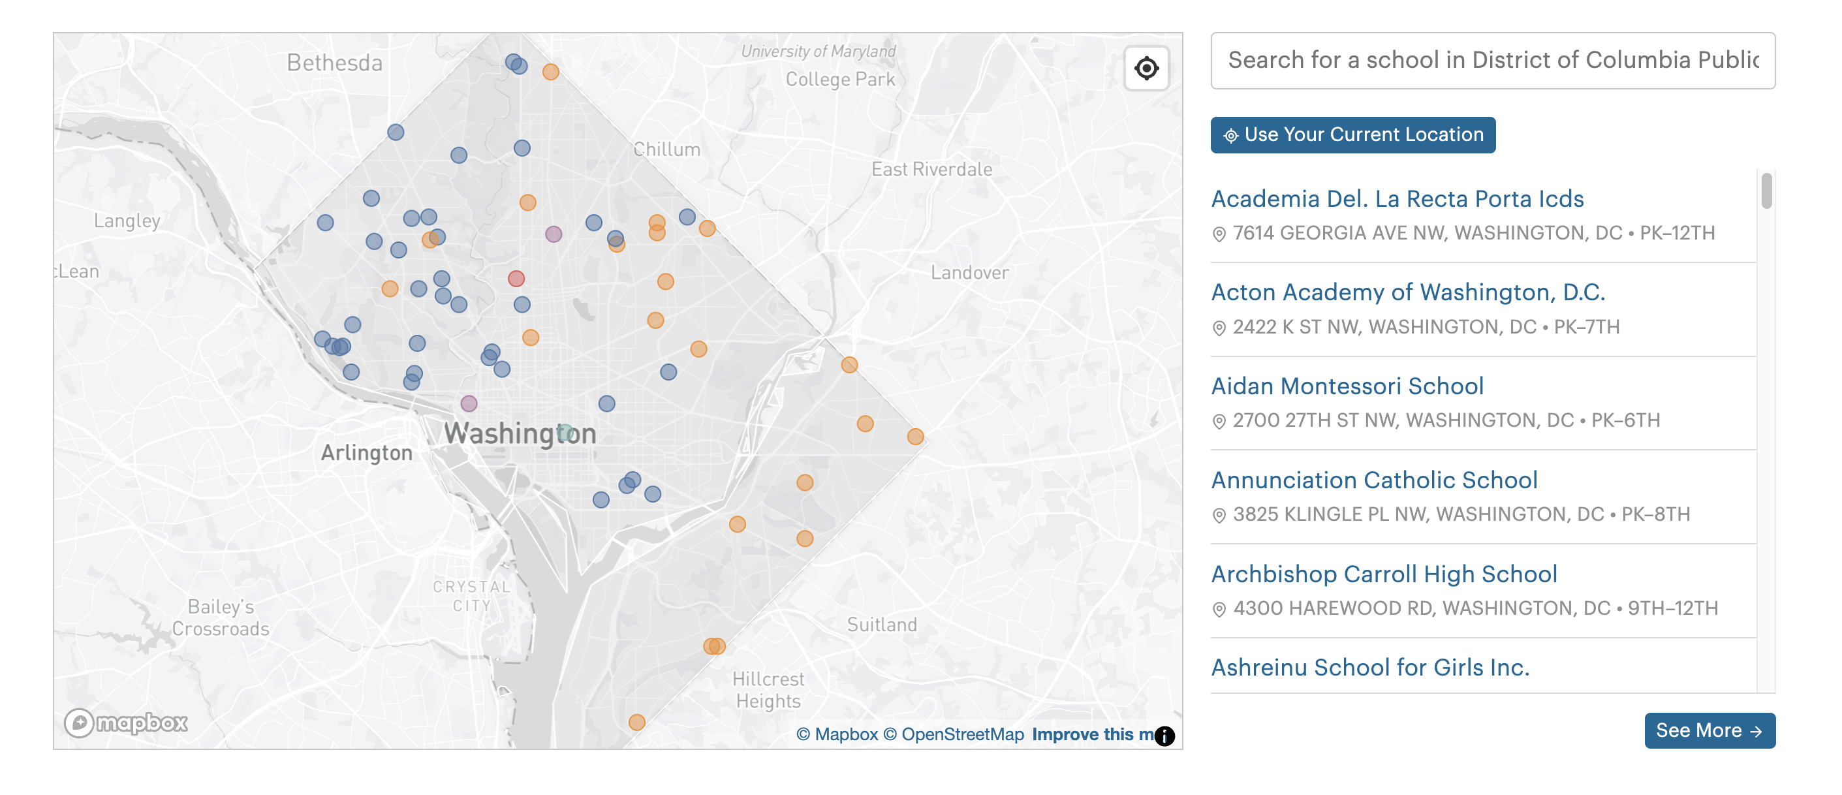
Task: Click the location pin beside 4300 Harewood Rd
Action: 1219,609
